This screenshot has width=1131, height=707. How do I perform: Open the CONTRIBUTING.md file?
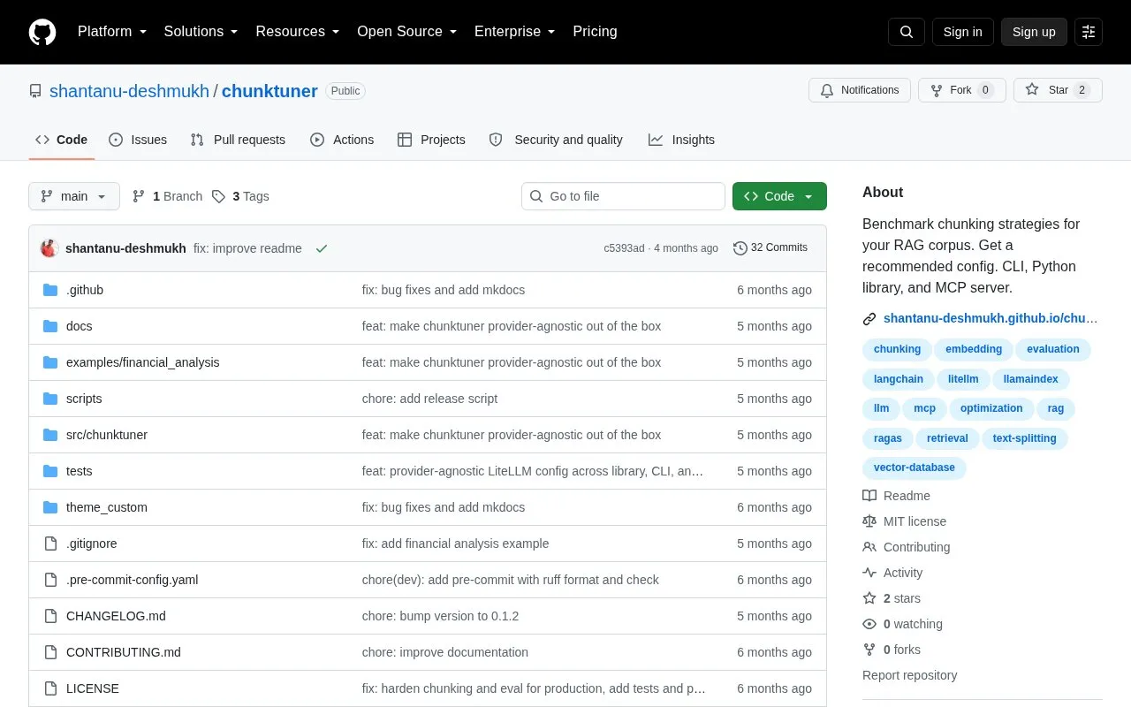coord(124,652)
